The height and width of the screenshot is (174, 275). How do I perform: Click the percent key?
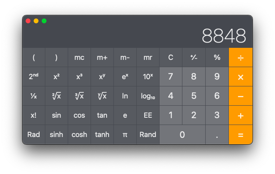[217, 57]
